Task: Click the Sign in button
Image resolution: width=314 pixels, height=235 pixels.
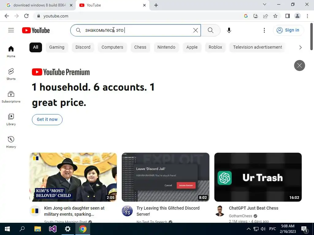Action: tap(288, 30)
